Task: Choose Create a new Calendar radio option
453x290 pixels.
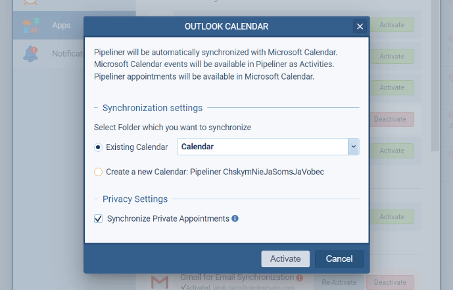Action: point(99,172)
